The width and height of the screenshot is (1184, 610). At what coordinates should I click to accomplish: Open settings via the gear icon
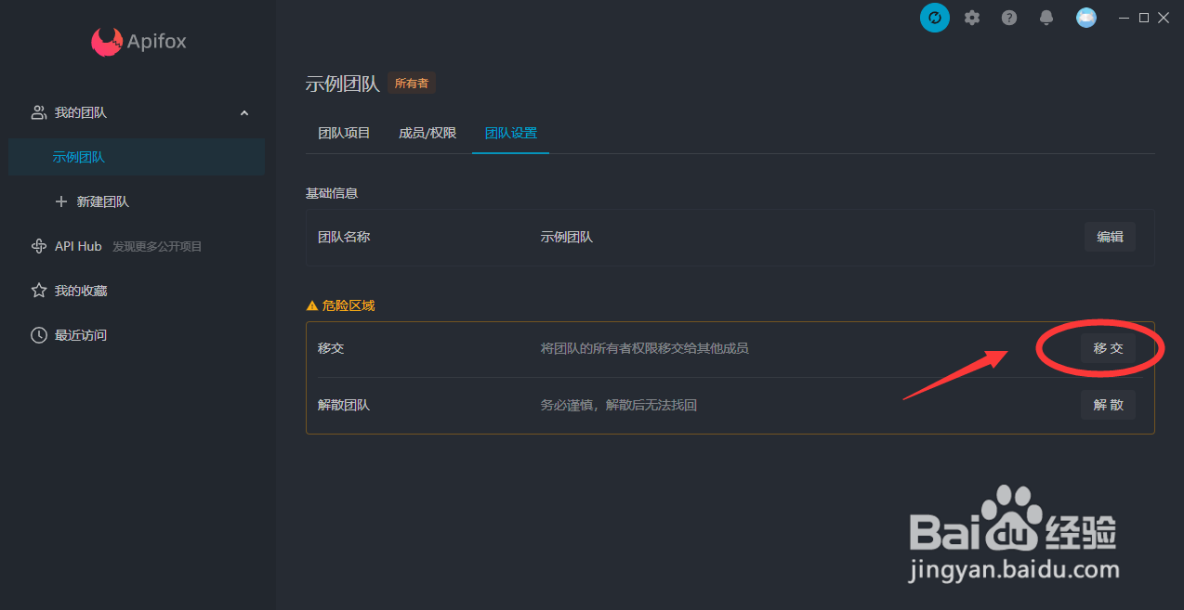972,18
